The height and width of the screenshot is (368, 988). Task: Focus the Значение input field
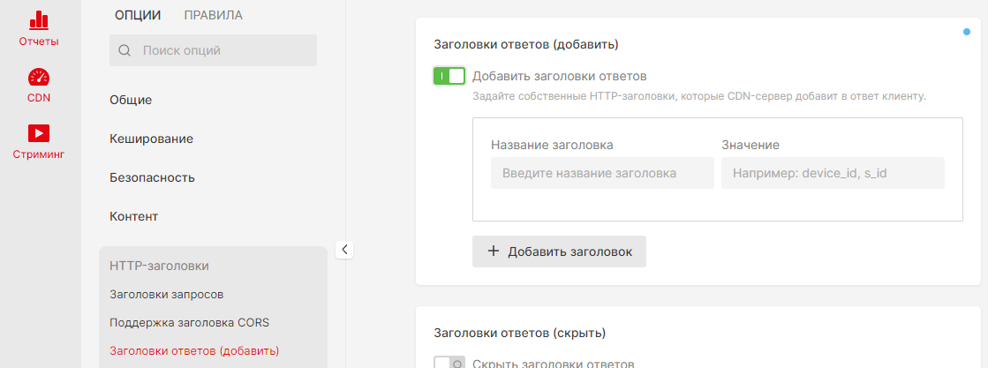pos(833,173)
